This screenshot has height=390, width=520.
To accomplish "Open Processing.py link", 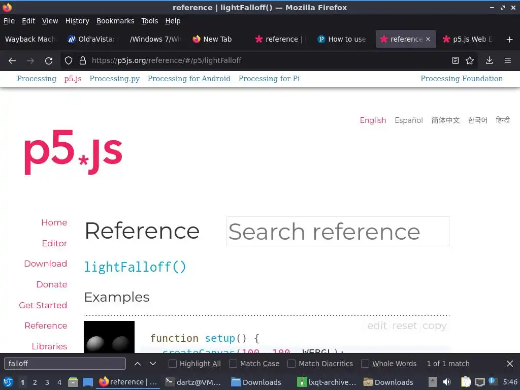I will click(x=114, y=79).
